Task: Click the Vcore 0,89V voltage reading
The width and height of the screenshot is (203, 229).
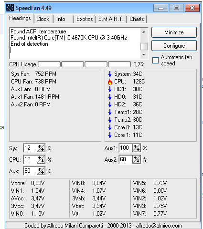Action: pos(28,183)
